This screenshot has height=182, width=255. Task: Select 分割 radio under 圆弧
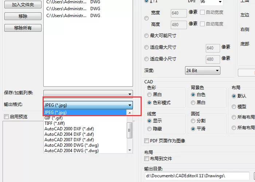tap(193, 121)
